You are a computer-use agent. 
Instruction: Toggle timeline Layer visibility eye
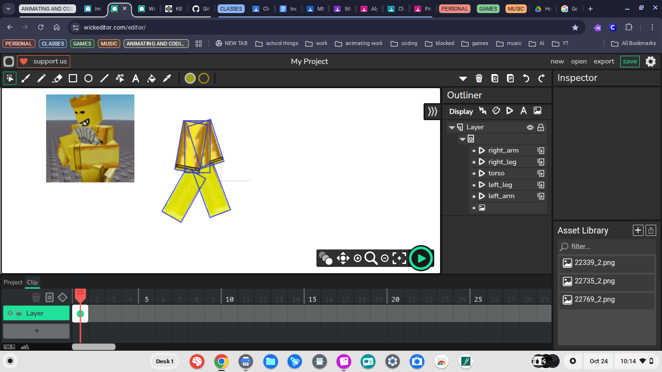[10, 313]
